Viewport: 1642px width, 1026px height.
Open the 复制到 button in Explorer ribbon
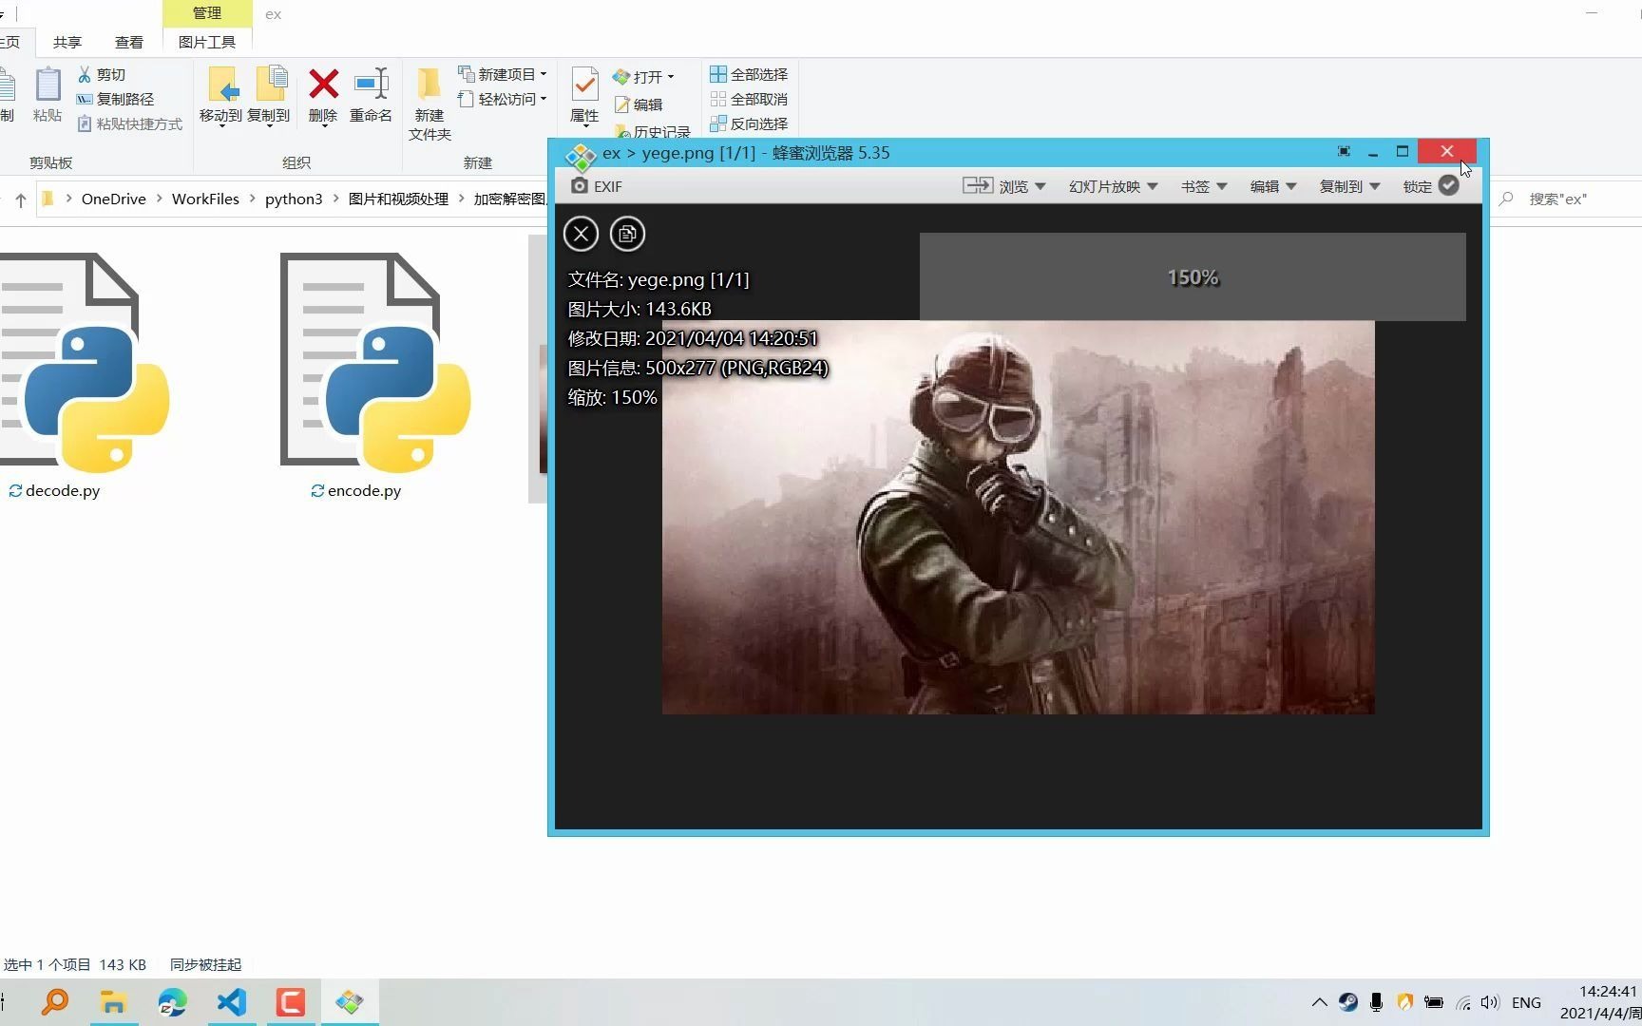[269, 96]
